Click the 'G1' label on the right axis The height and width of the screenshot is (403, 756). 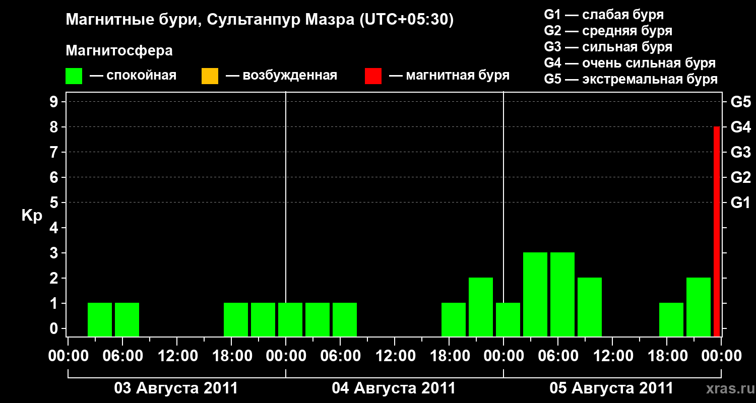click(x=740, y=203)
